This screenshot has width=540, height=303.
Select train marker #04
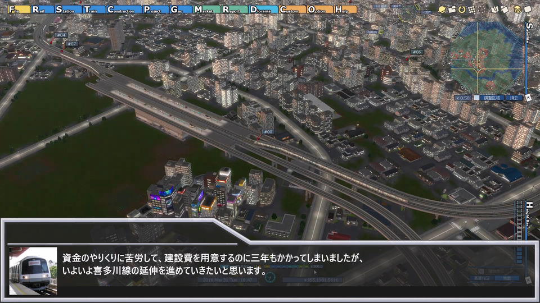(61, 35)
